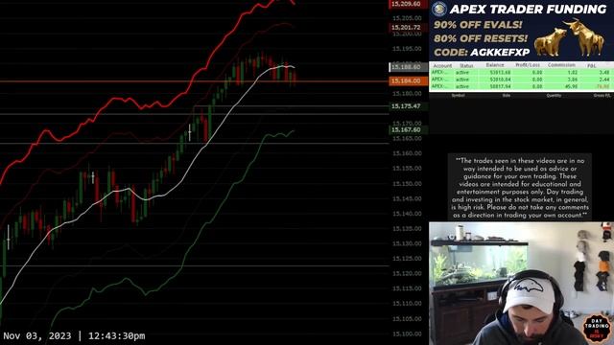The height and width of the screenshot is (345, 614).
Task: Click the 15,167.60 green price label
Action: (408, 130)
